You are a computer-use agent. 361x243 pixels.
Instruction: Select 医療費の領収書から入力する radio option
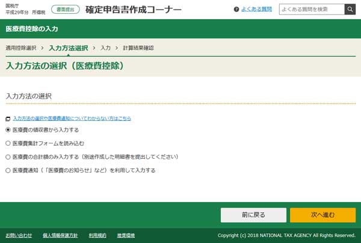point(8,129)
